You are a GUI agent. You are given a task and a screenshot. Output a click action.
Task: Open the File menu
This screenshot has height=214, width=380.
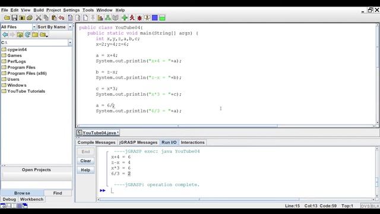pyautogui.click(x=5, y=10)
